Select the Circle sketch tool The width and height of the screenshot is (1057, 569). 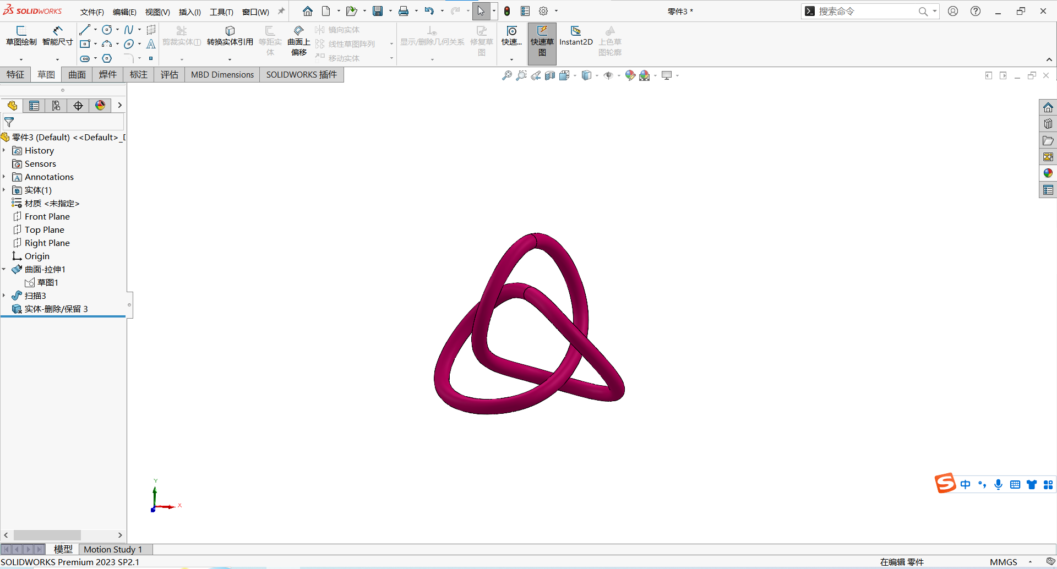click(106, 30)
